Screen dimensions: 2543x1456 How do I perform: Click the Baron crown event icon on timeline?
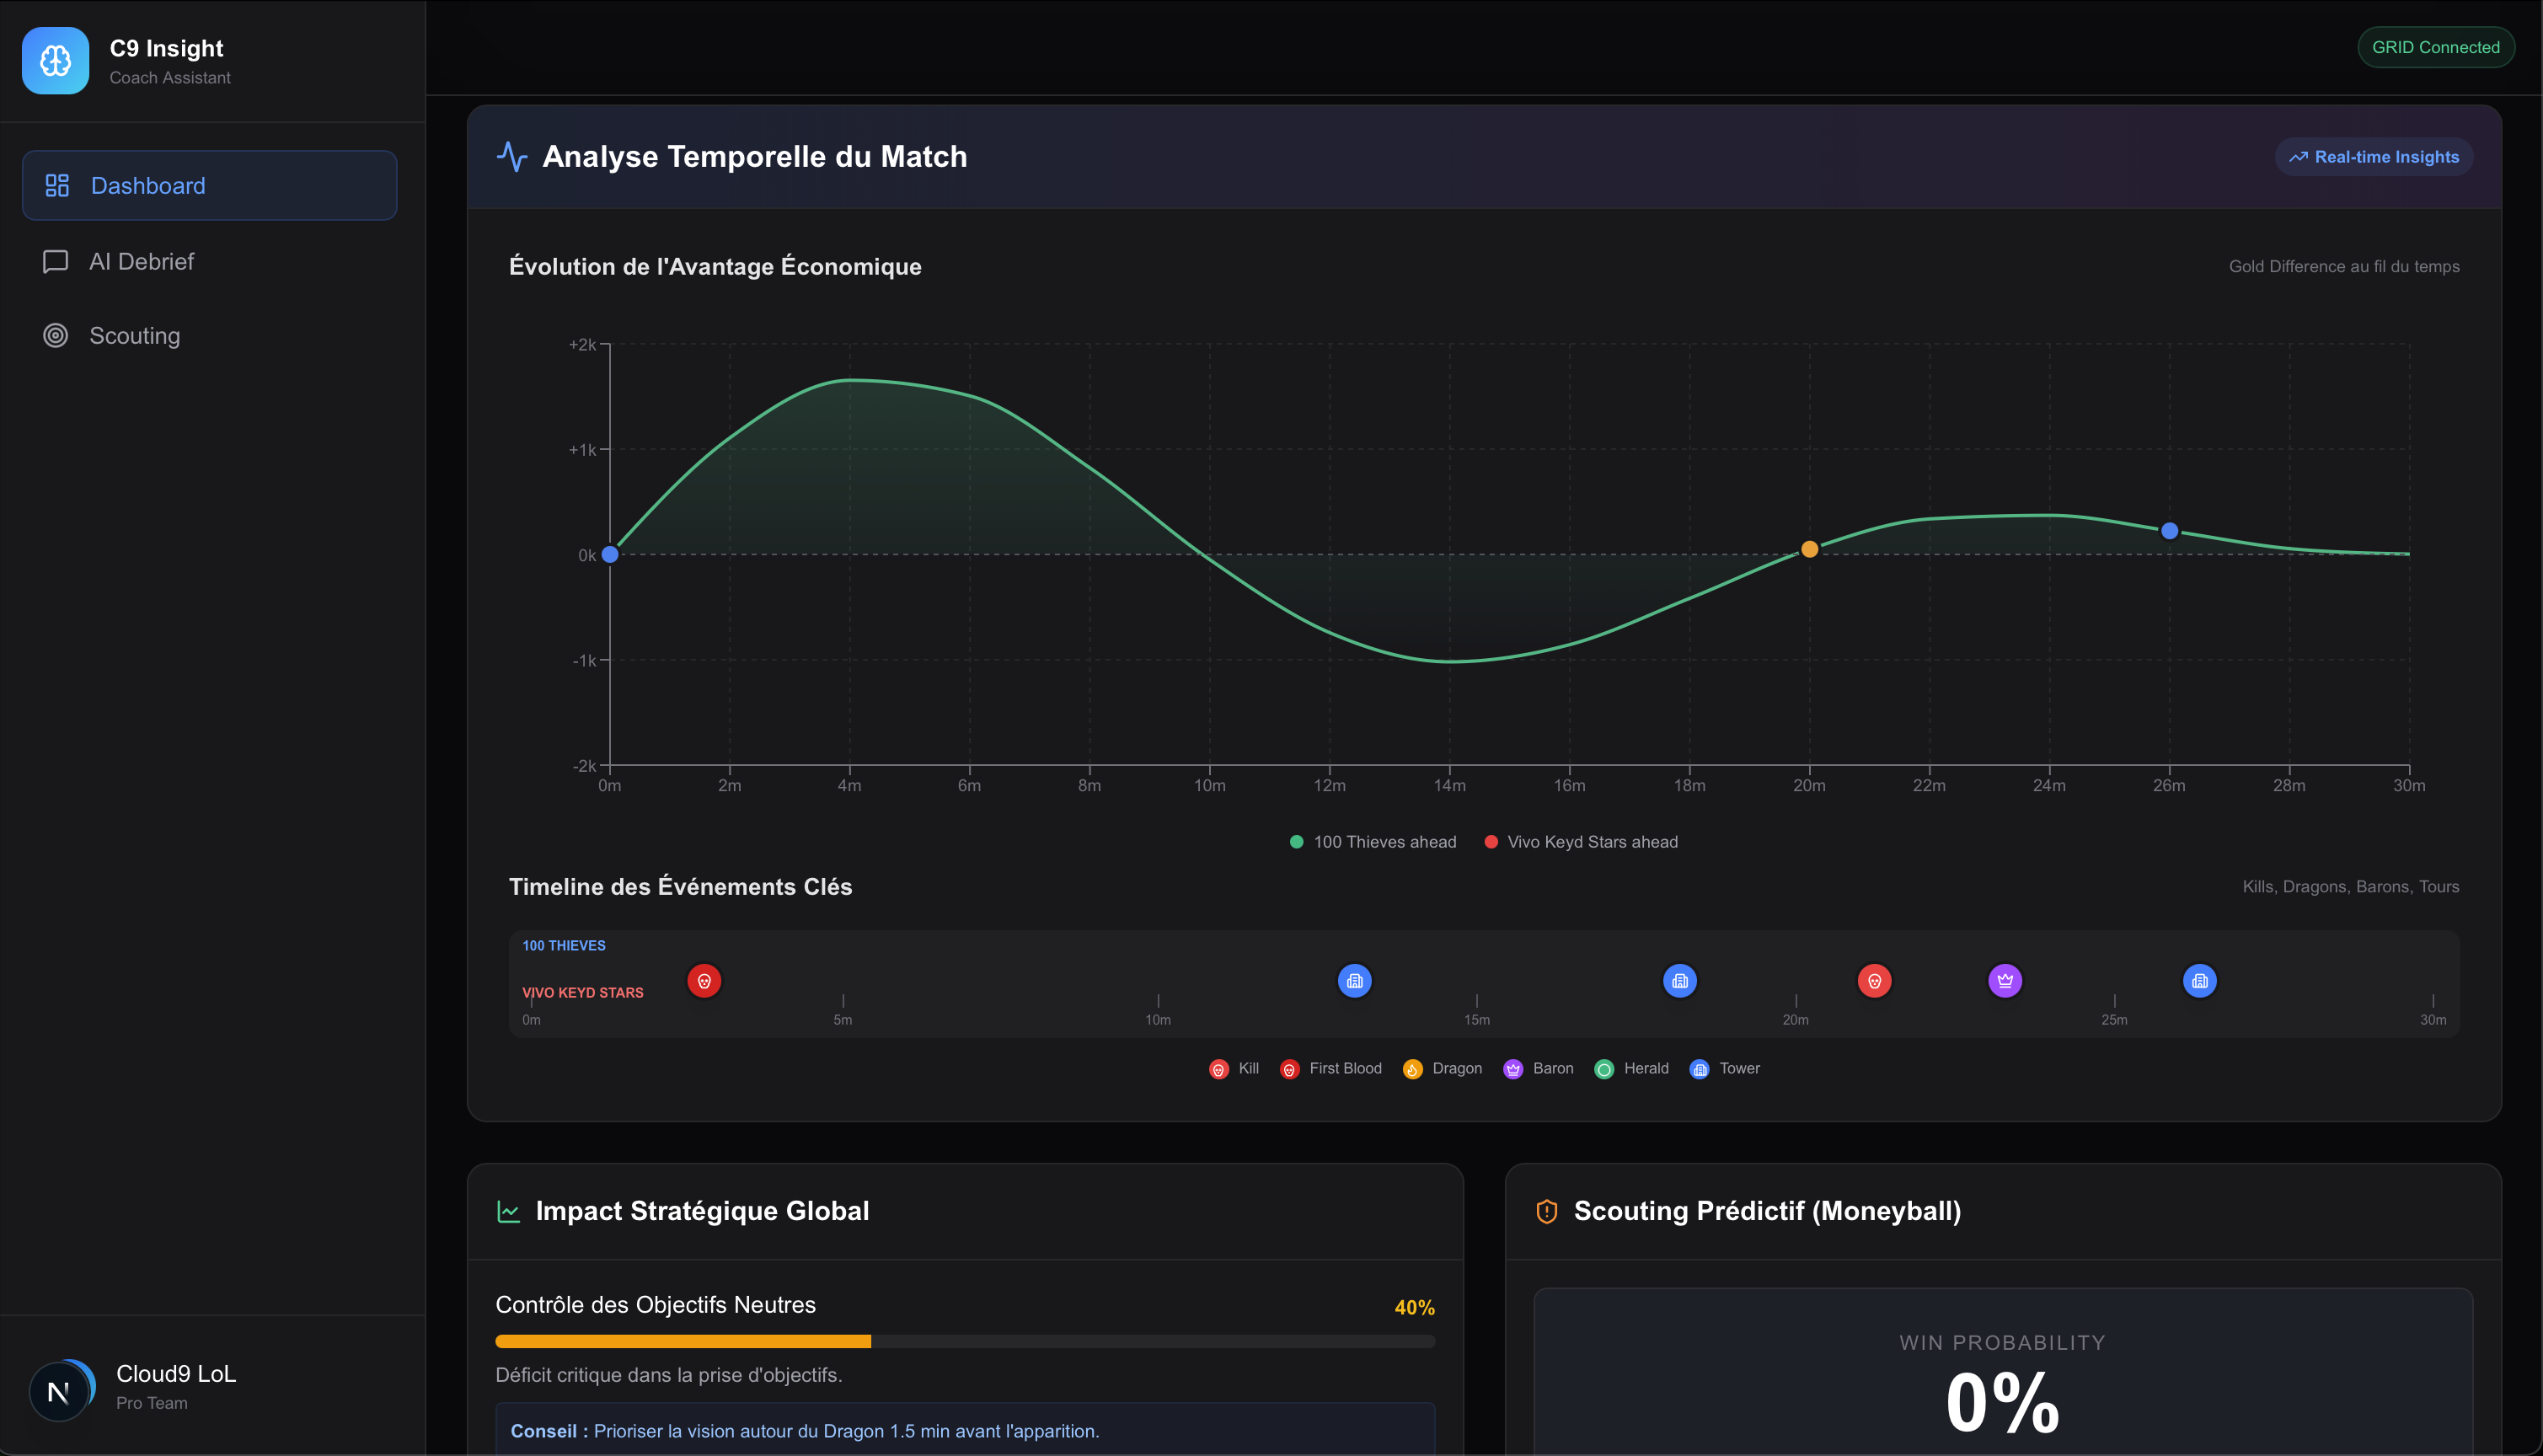tap(2005, 981)
